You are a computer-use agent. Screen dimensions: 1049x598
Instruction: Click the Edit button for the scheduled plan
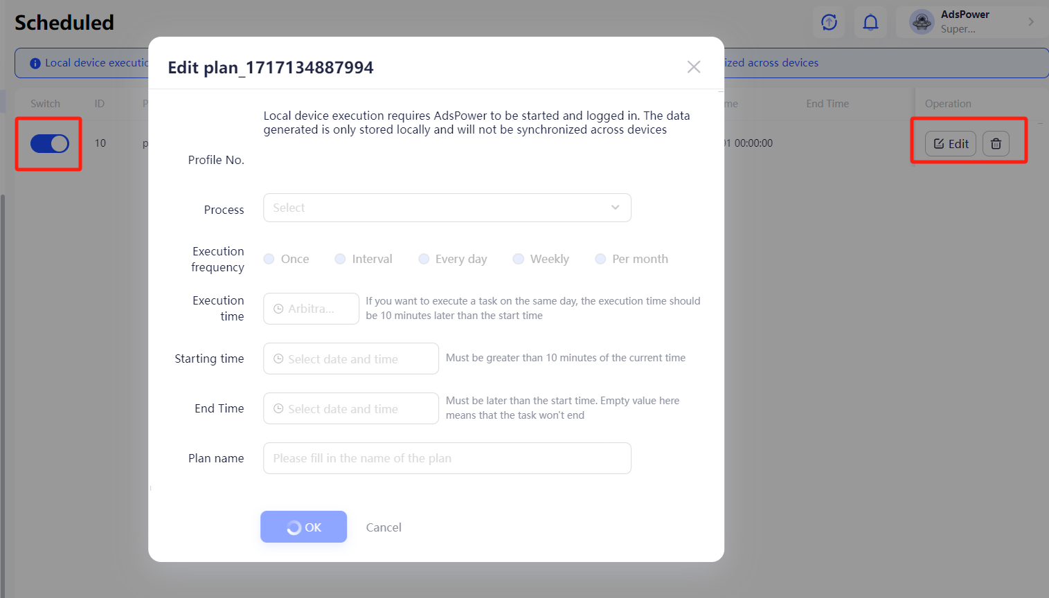pyautogui.click(x=950, y=143)
